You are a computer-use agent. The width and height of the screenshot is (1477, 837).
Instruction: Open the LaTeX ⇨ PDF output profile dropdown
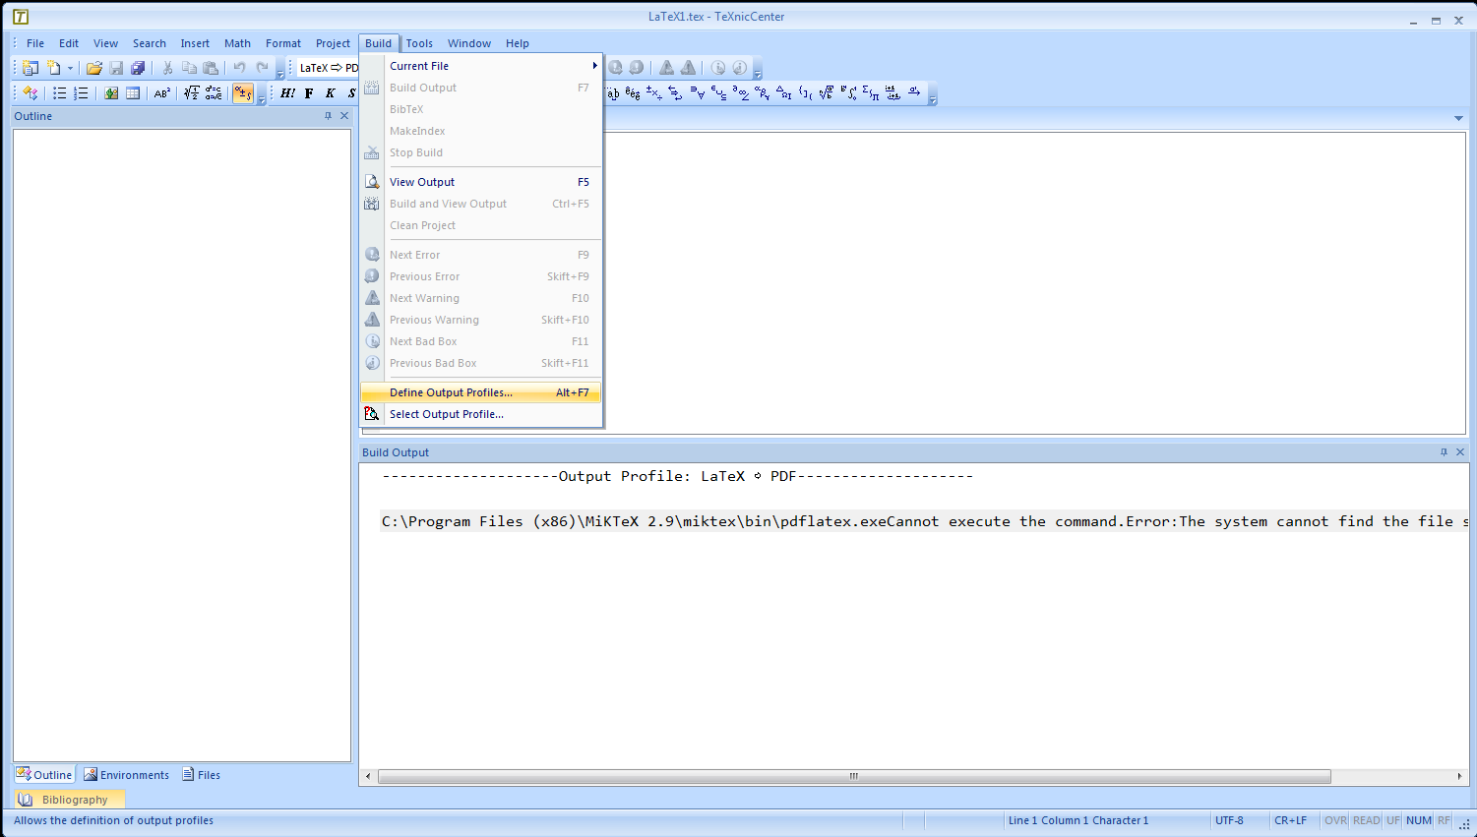click(x=329, y=68)
